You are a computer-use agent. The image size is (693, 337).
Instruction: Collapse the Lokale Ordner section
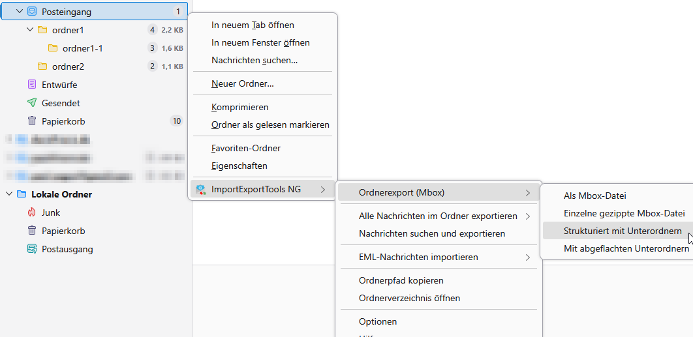point(9,194)
